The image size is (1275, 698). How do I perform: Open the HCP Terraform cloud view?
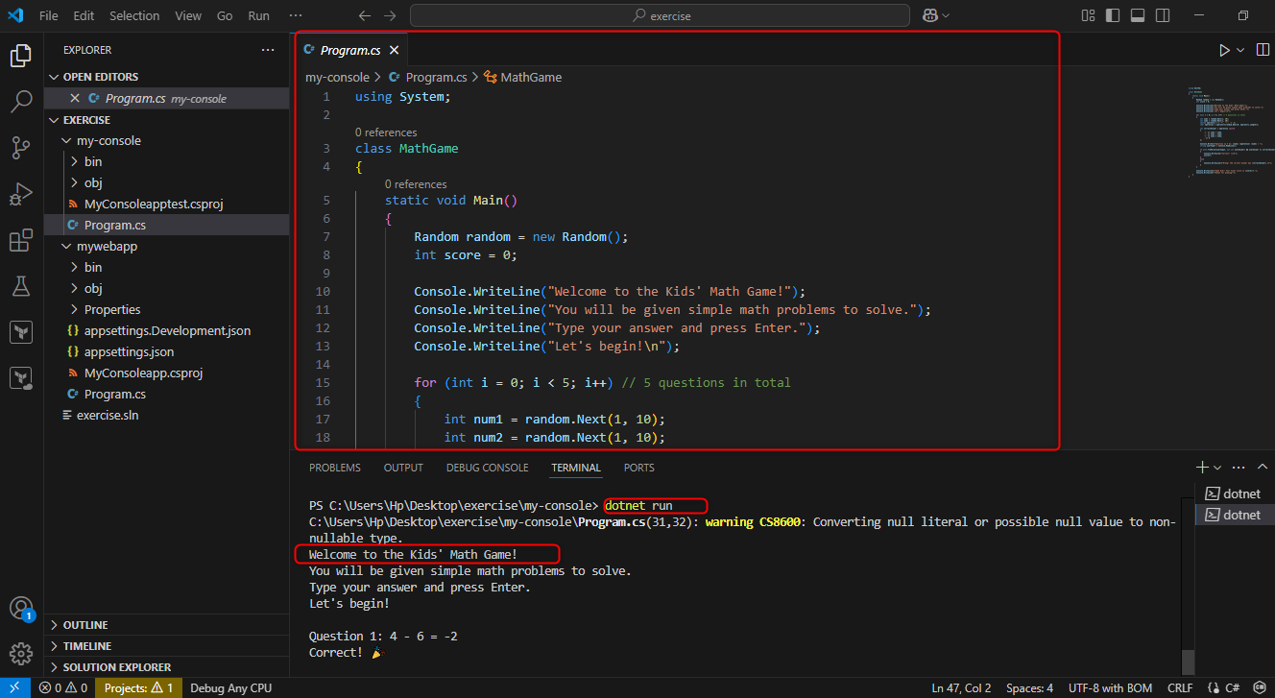[21, 378]
